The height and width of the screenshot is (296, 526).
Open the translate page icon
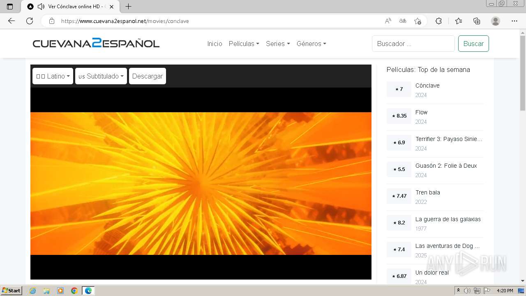pyautogui.click(x=403, y=21)
